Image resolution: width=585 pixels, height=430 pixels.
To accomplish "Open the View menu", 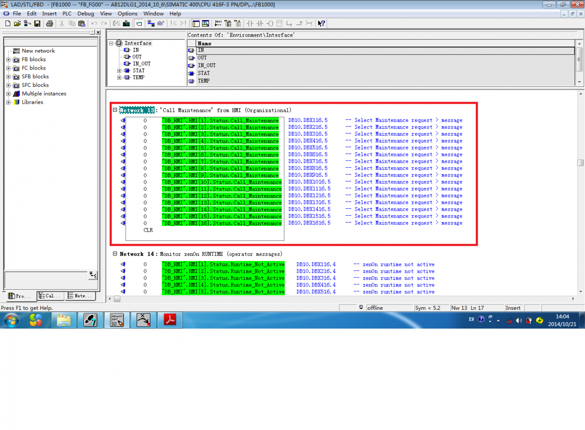I will click(x=106, y=14).
